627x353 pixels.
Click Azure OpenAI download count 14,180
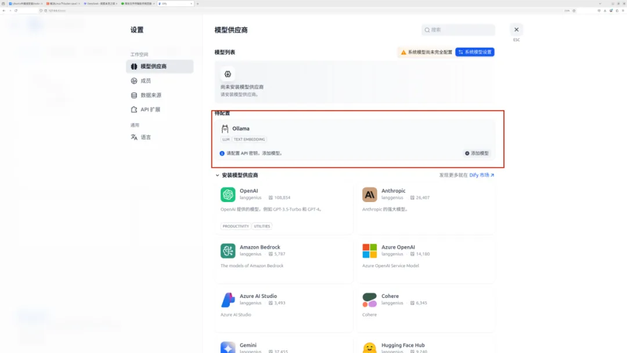pyautogui.click(x=420, y=254)
